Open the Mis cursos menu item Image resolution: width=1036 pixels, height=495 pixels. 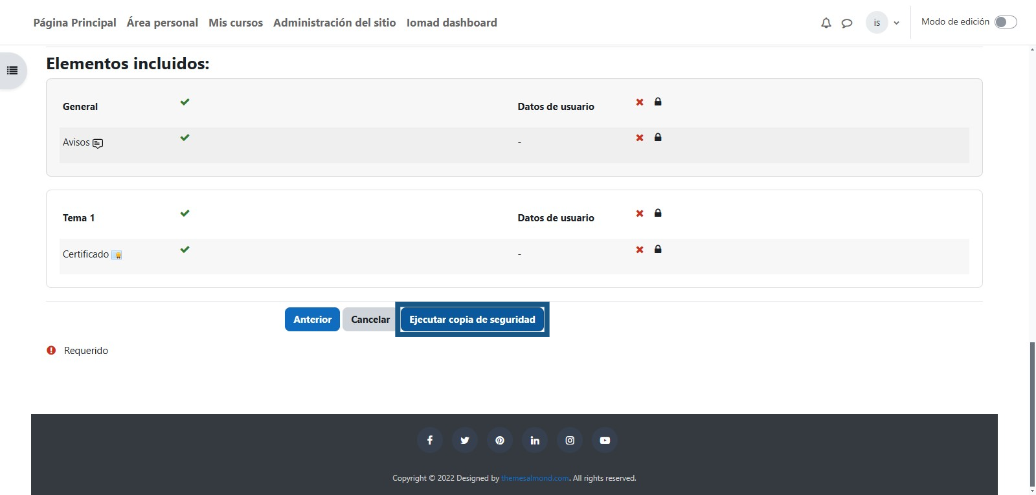pyautogui.click(x=236, y=23)
